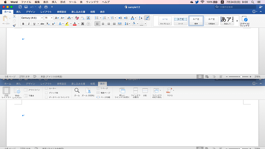Open highlight color dropdown arrow
265x149 pixels.
coord(71,24)
